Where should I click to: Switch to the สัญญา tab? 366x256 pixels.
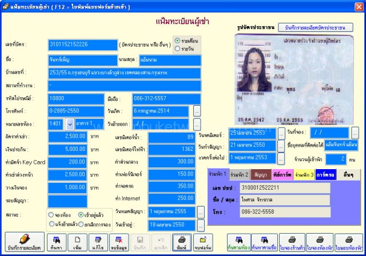point(261,175)
